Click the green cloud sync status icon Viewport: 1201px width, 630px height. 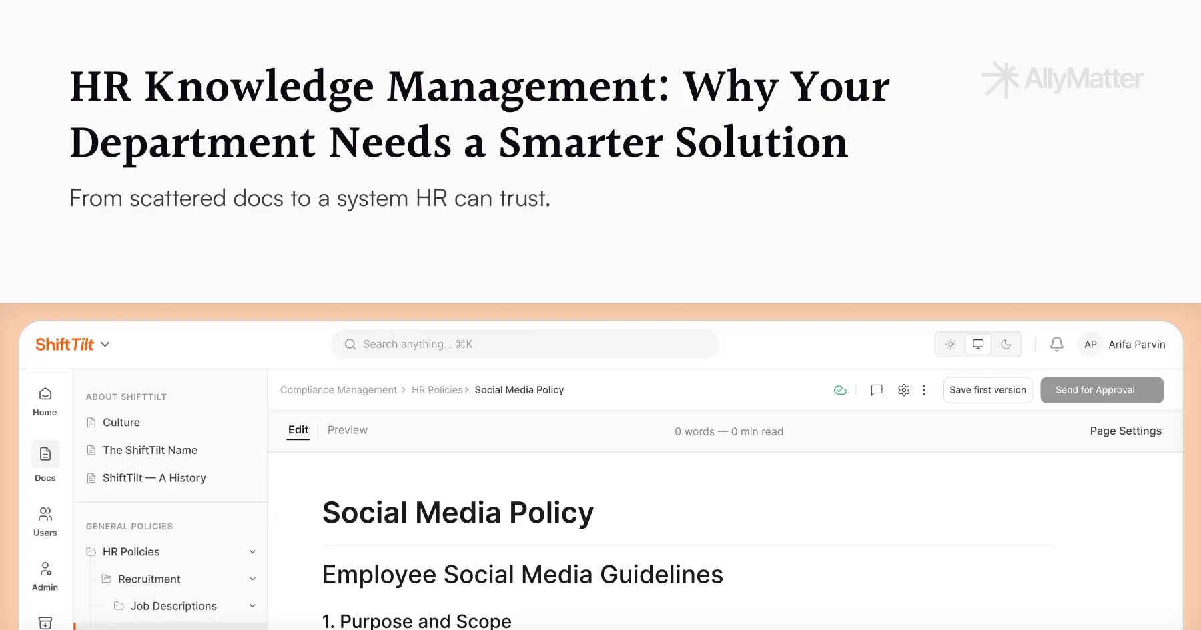coord(840,390)
